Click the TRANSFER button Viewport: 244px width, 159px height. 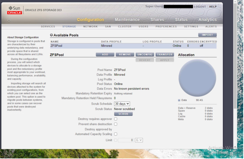(165, 55)
